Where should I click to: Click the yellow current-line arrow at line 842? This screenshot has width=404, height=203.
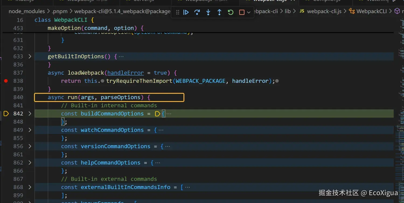[x=6, y=114]
